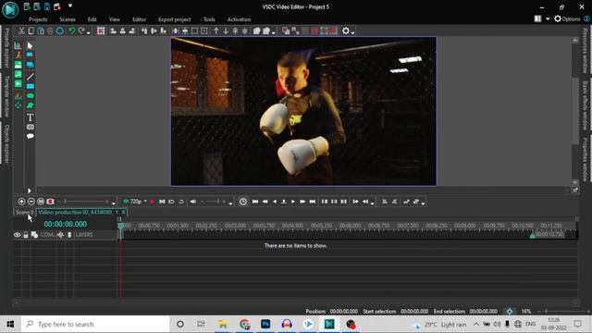Expand the settings gear dropdown arrow

click(352, 33)
